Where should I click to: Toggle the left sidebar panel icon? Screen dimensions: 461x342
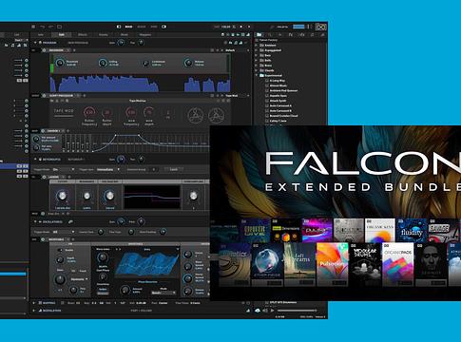[x=119, y=27]
